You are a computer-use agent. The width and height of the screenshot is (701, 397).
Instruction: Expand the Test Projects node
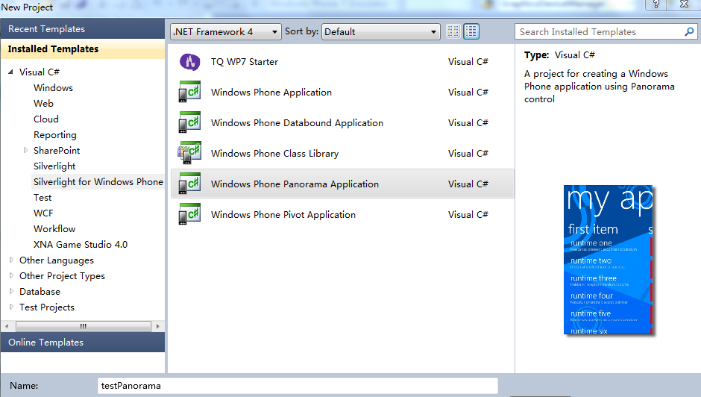[x=11, y=307]
